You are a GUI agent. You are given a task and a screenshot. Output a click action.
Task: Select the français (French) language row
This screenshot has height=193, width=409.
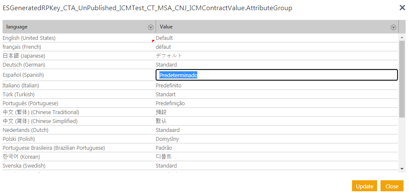pos(22,47)
